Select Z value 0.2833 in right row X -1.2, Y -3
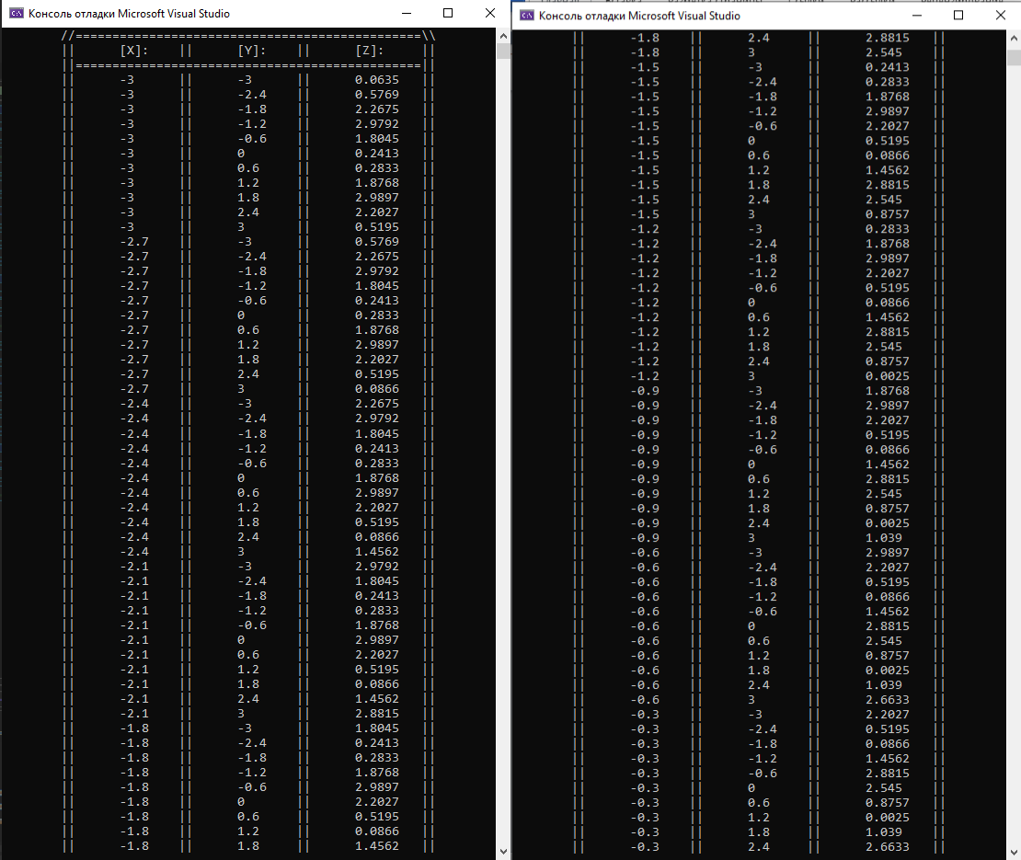Screen dimensions: 1021x860 (888, 229)
